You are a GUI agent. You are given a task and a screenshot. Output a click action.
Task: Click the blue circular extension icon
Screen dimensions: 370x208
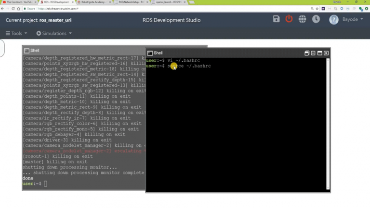[342, 9]
